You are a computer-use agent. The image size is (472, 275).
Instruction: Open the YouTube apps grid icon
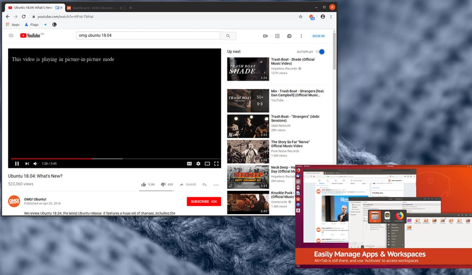pos(277,36)
